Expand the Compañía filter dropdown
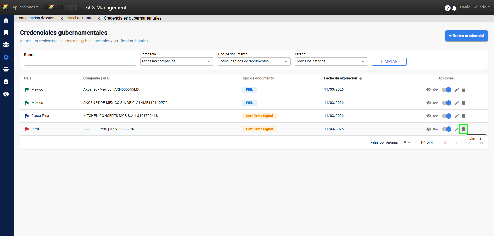This screenshot has height=236, width=494. click(x=177, y=61)
